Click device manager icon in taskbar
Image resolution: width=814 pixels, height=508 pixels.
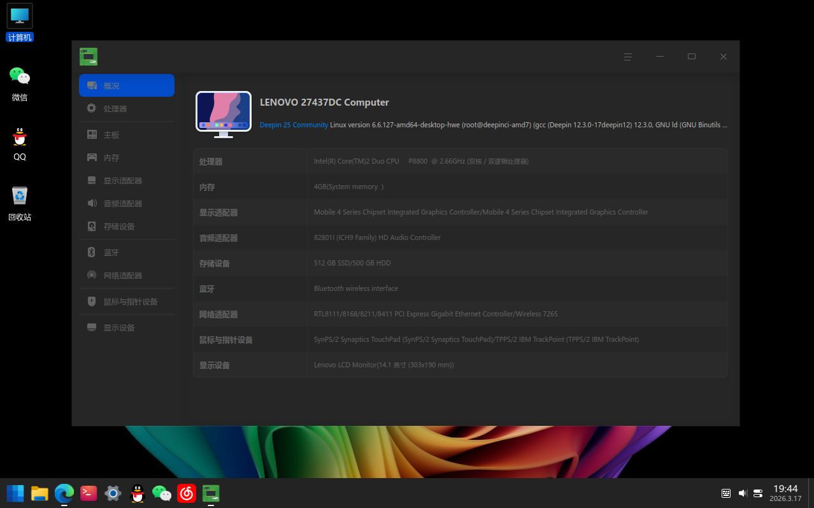(x=211, y=493)
